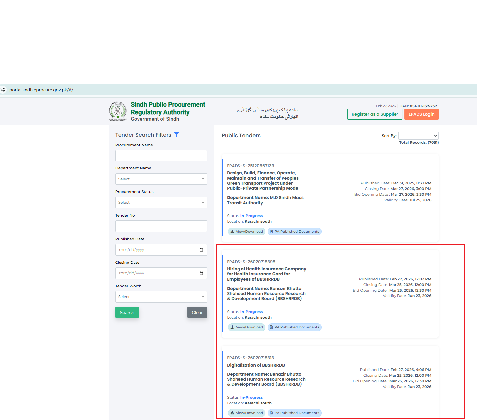Image resolution: width=477 pixels, height=420 pixels.
Task: Open the Procurement Status dropdown
Action: point(161,203)
